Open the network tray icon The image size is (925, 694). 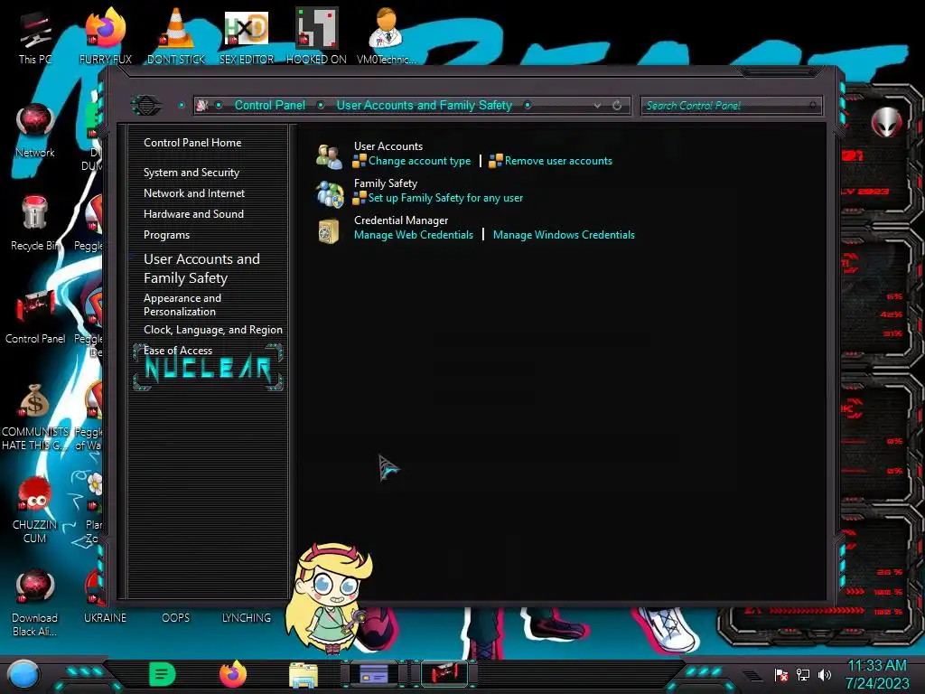coord(803,675)
